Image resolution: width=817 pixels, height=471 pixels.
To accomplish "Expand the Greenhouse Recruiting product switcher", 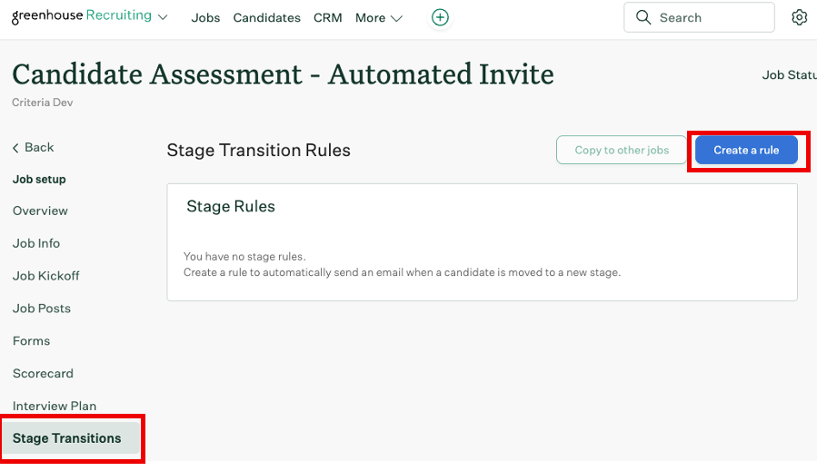I will pyautogui.click(x=163, y=17).
